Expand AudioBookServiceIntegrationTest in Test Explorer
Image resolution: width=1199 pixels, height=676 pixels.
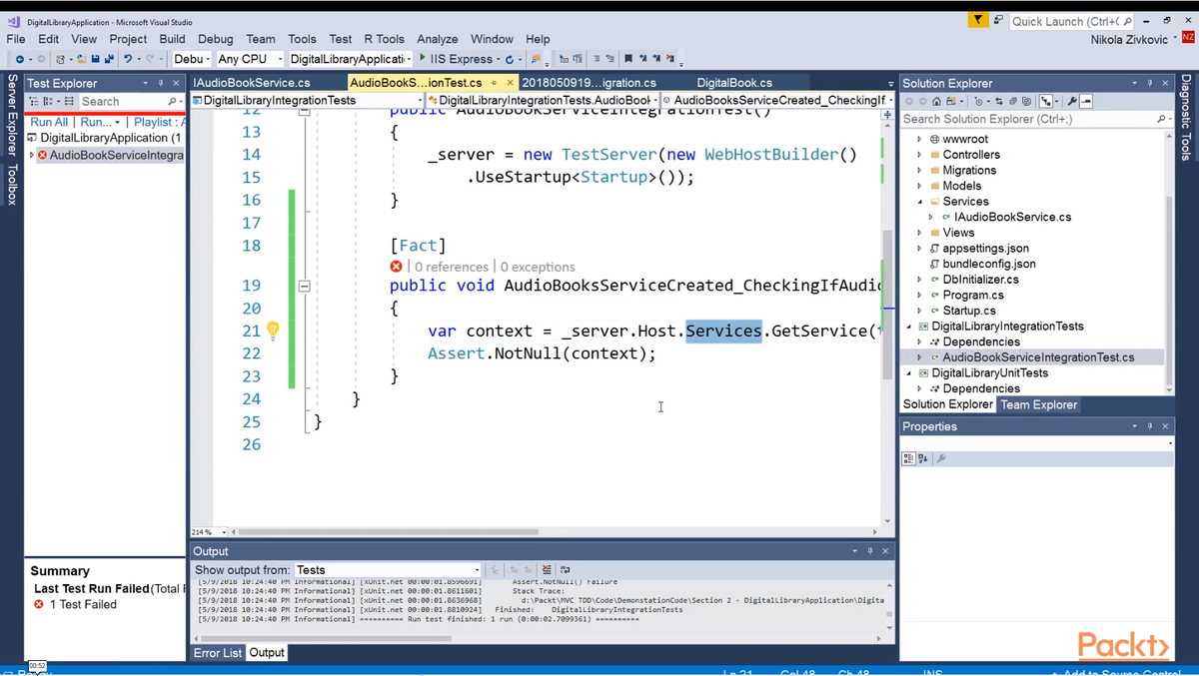click(x=31, y=155)
